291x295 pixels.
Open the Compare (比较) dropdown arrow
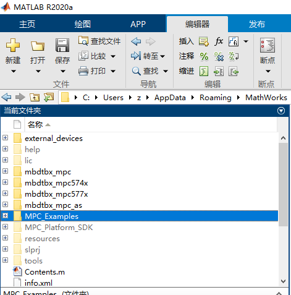(x=113, y=56)
